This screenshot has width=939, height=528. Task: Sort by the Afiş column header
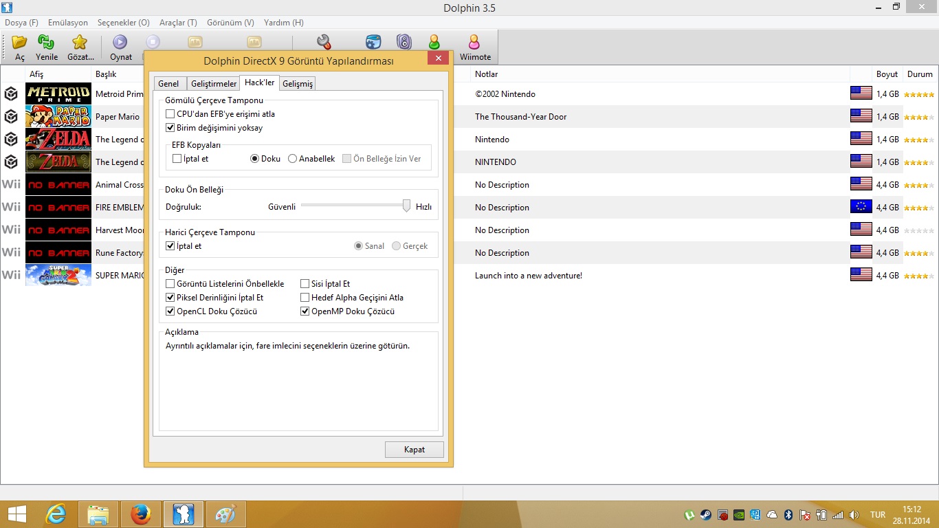[58, 74]
